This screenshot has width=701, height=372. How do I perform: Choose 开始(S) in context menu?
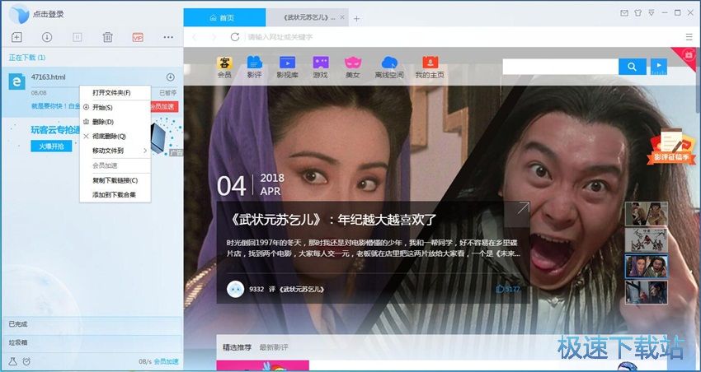pyautogui.click(x=115, y=108)
